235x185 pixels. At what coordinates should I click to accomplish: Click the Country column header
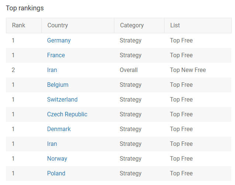(x=58, y=25)
